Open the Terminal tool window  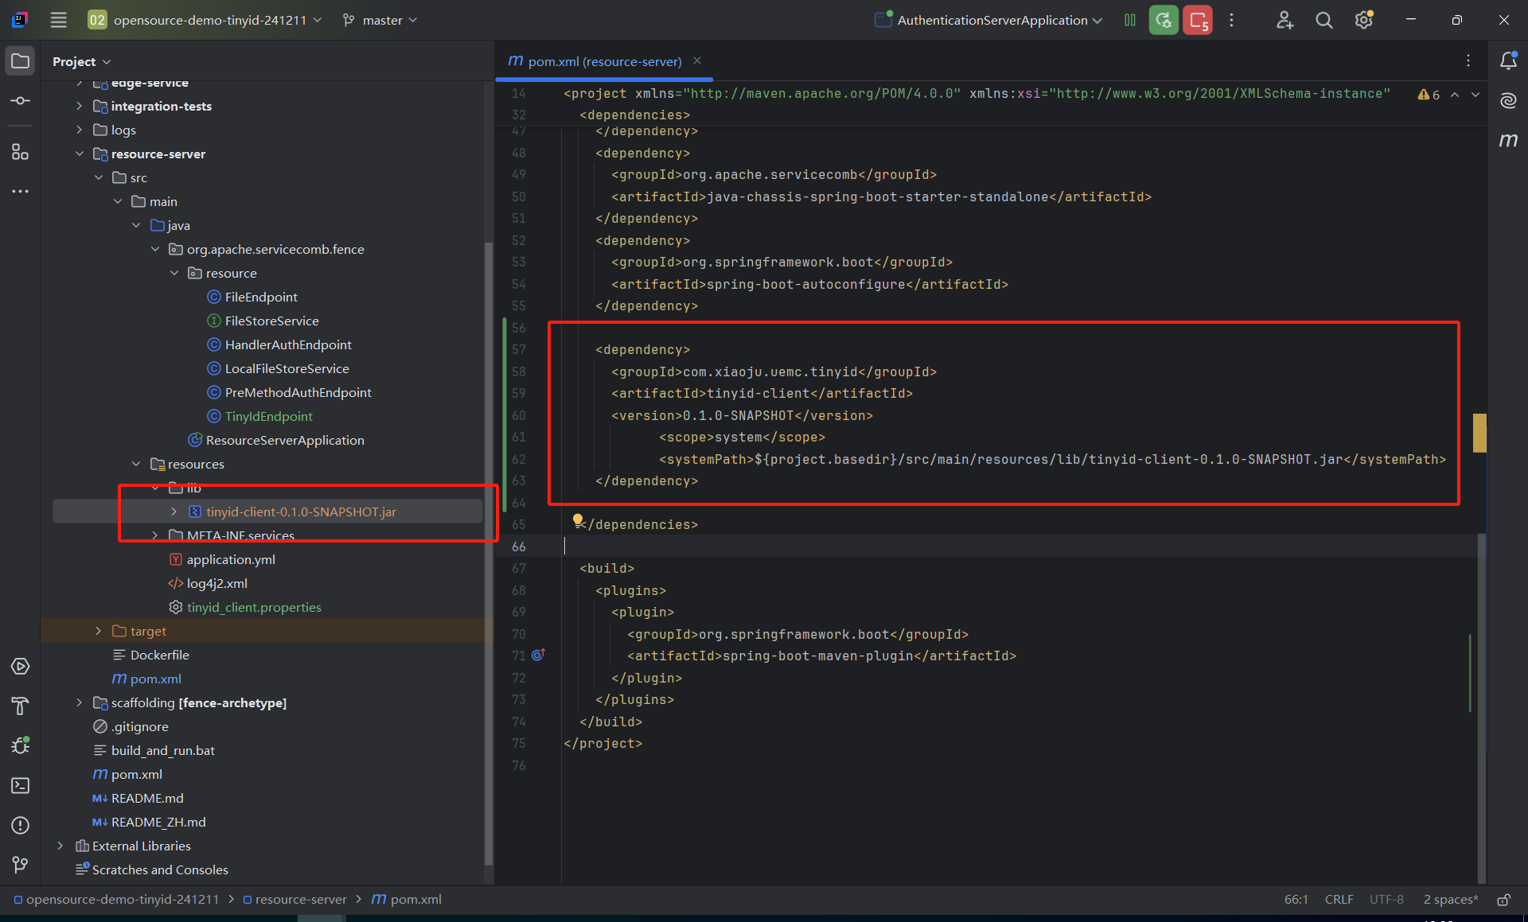pos(21,785)
